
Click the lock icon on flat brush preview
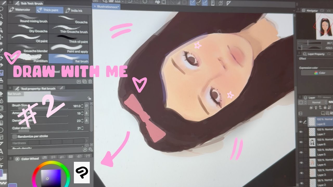[x=89, y=98]
